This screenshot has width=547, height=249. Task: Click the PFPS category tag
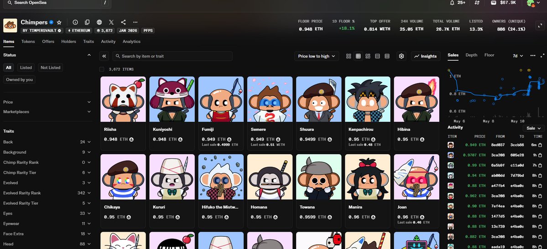point(147,31)
